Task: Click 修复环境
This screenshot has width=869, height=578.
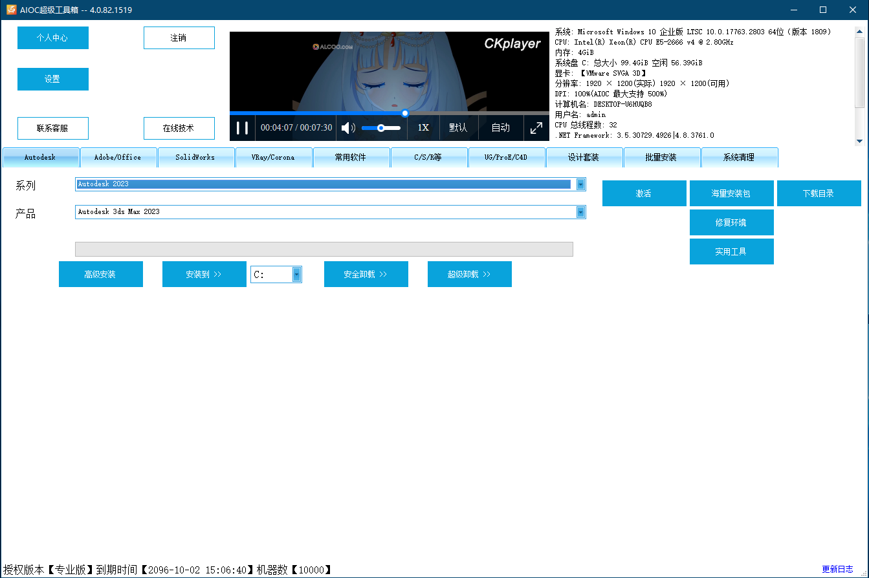Action: [x=731, y=222]
